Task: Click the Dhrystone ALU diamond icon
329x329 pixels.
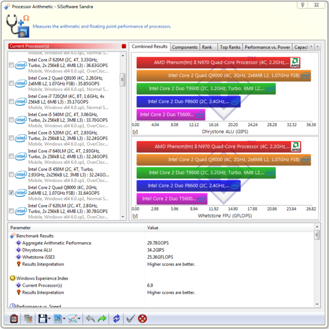Action: pos(19,250)
